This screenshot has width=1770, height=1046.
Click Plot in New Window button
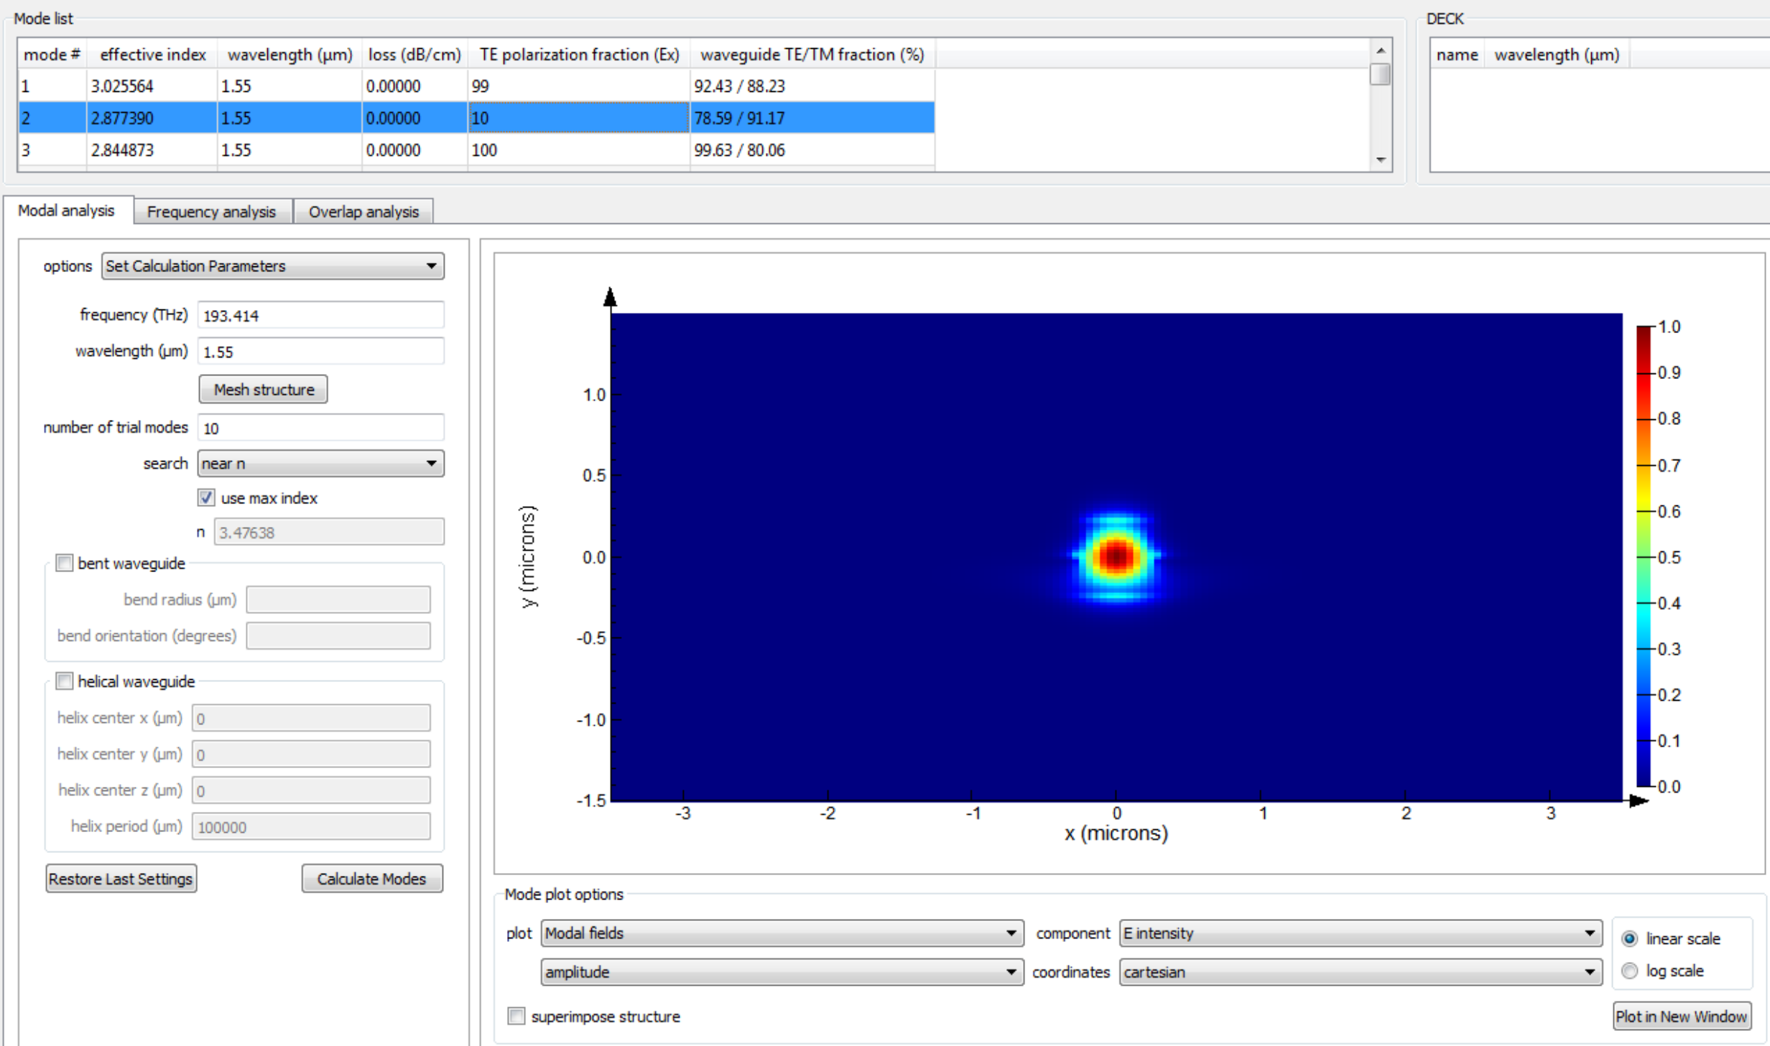pyautogui.click(x=1682, y=1016)
